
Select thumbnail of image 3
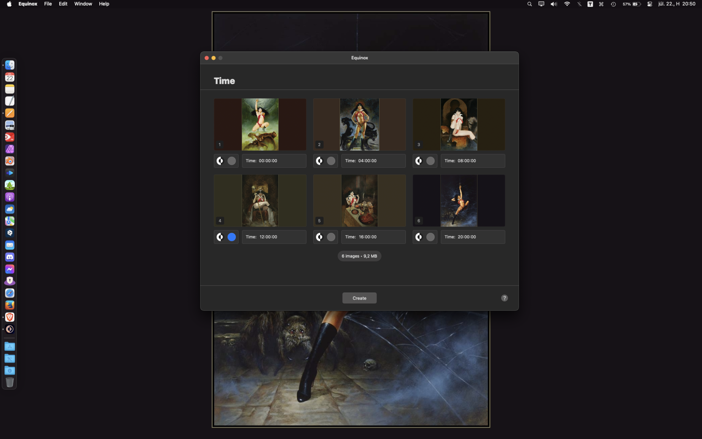point(459,124)
